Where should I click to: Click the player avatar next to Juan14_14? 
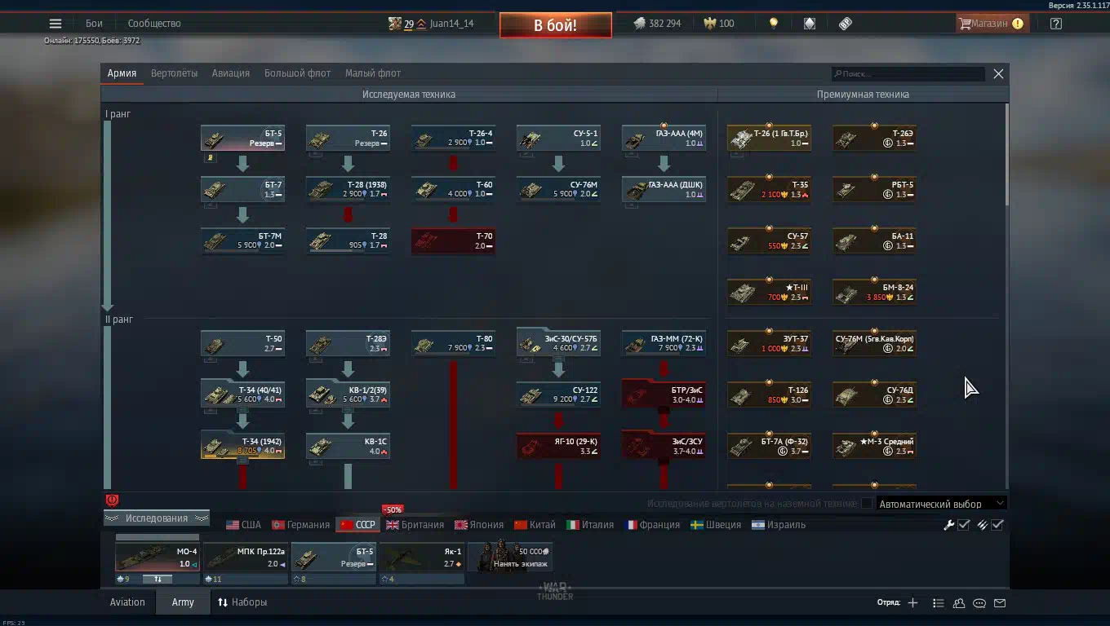pos(394,24)
